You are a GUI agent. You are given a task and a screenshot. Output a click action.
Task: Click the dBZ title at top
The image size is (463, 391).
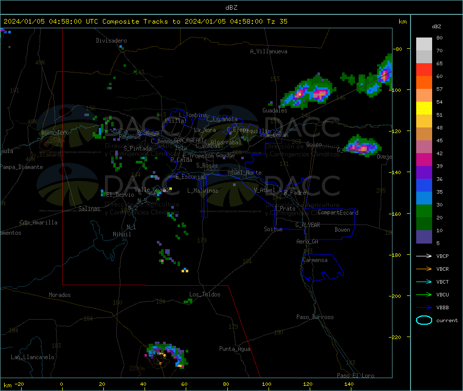coord(231,8)
